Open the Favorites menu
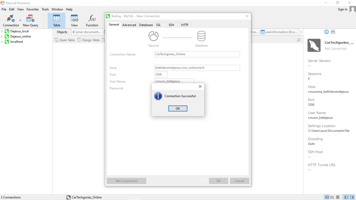 [33, 9]
